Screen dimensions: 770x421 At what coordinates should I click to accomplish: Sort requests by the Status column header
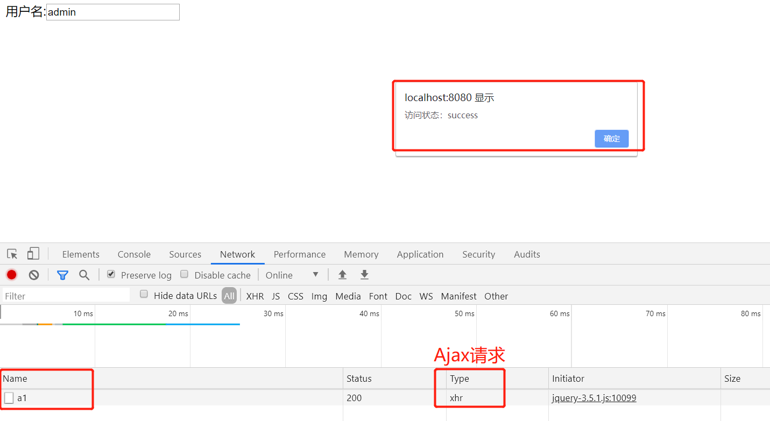(359, 379)
